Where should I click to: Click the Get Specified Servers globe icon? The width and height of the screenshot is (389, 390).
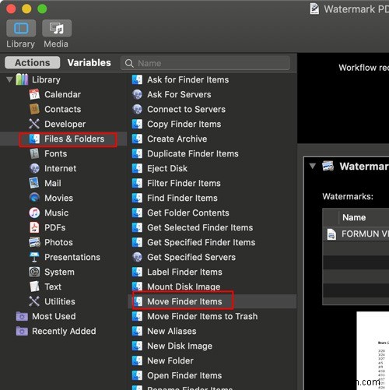pos(137,257)
